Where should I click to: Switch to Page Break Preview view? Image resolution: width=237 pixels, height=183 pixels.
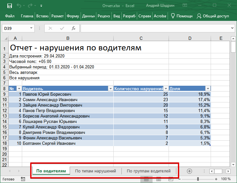click(171, 179)
